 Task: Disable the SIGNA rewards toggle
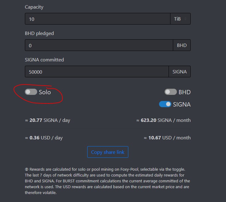tap(165, 104)
